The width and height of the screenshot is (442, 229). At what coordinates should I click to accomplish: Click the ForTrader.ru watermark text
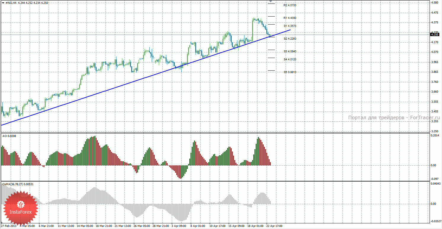click(394, 118)
